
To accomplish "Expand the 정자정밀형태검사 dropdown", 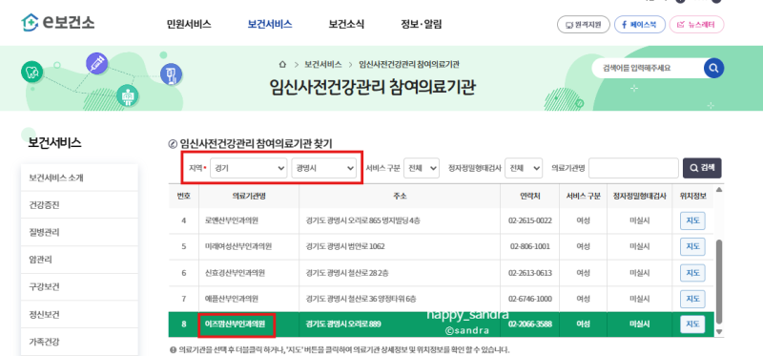I will click(524, 168).
